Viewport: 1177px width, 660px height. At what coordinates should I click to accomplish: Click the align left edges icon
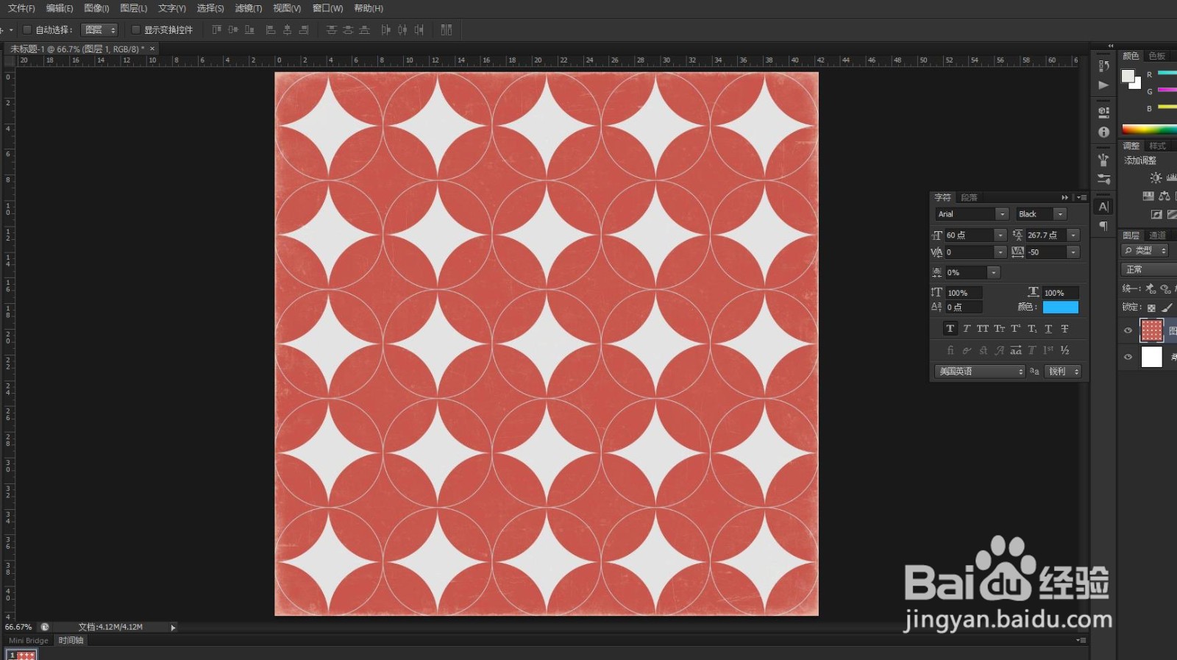coord(271,29)
